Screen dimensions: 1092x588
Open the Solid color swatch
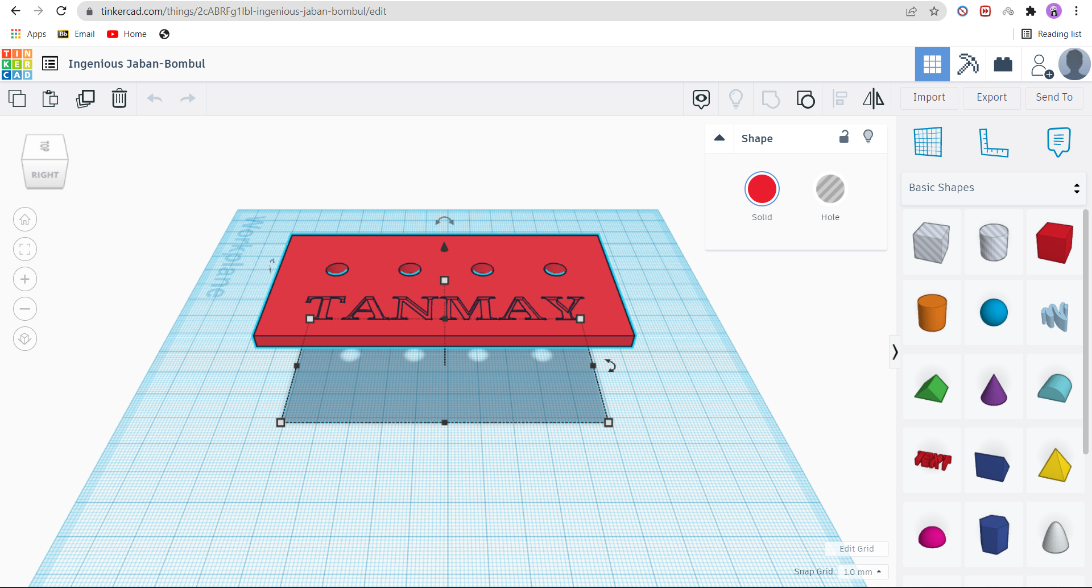click(762, 189)
